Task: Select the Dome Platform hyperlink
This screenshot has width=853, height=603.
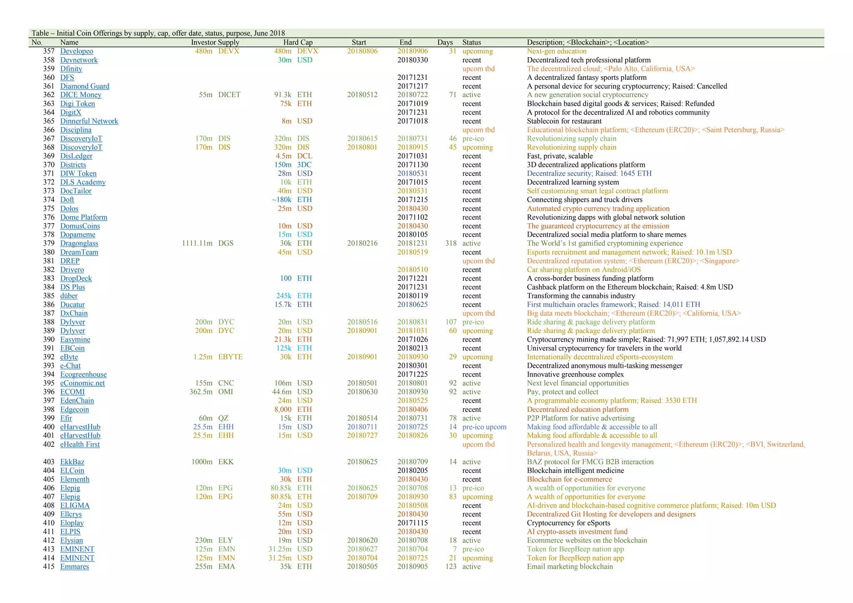Action: (84, 217)
